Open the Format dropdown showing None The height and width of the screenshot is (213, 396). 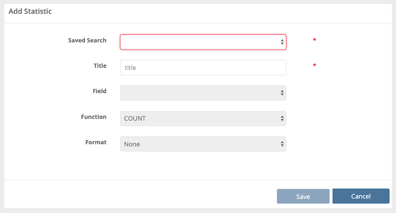(203, 144)
